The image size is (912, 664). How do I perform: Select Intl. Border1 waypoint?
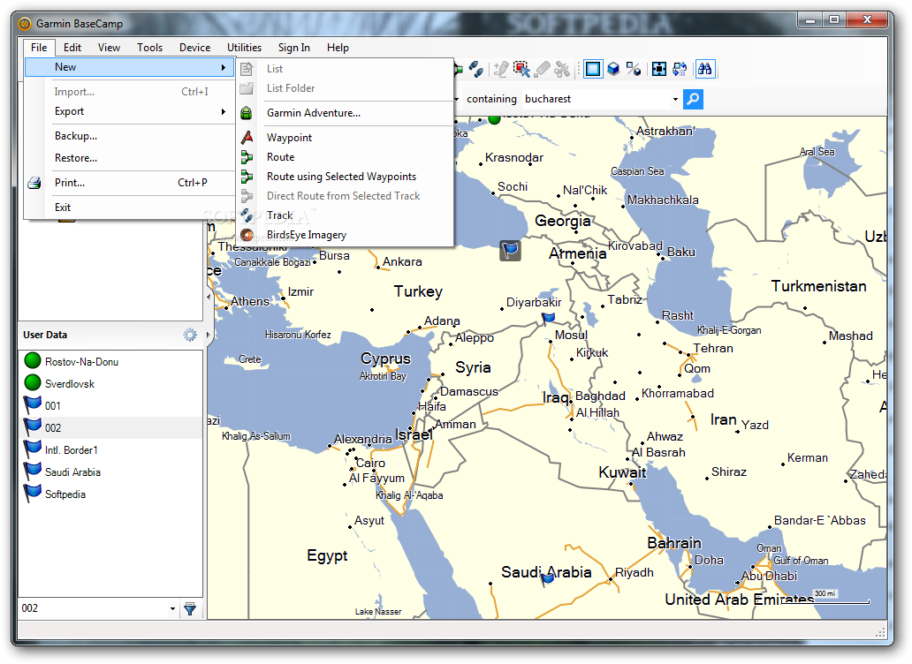point(110,450)
